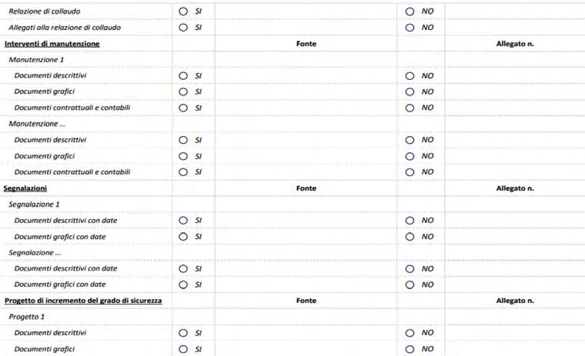Select SI for Segnalazione 1 Documenti descrittivi con date

click(183, 221)
